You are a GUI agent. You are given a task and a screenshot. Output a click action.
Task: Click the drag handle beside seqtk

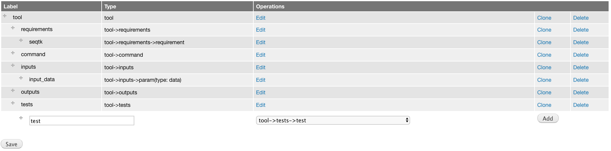21,40
